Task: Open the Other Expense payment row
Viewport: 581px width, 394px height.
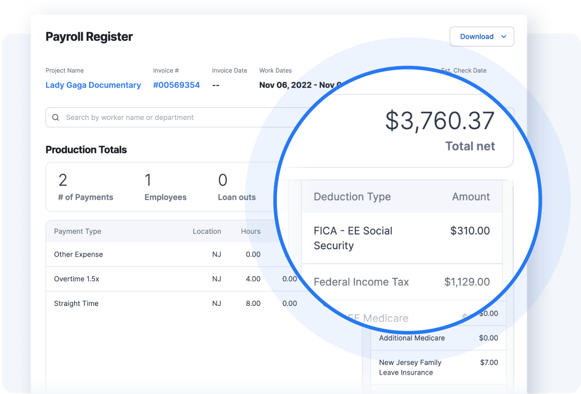Action: (78, 254)
